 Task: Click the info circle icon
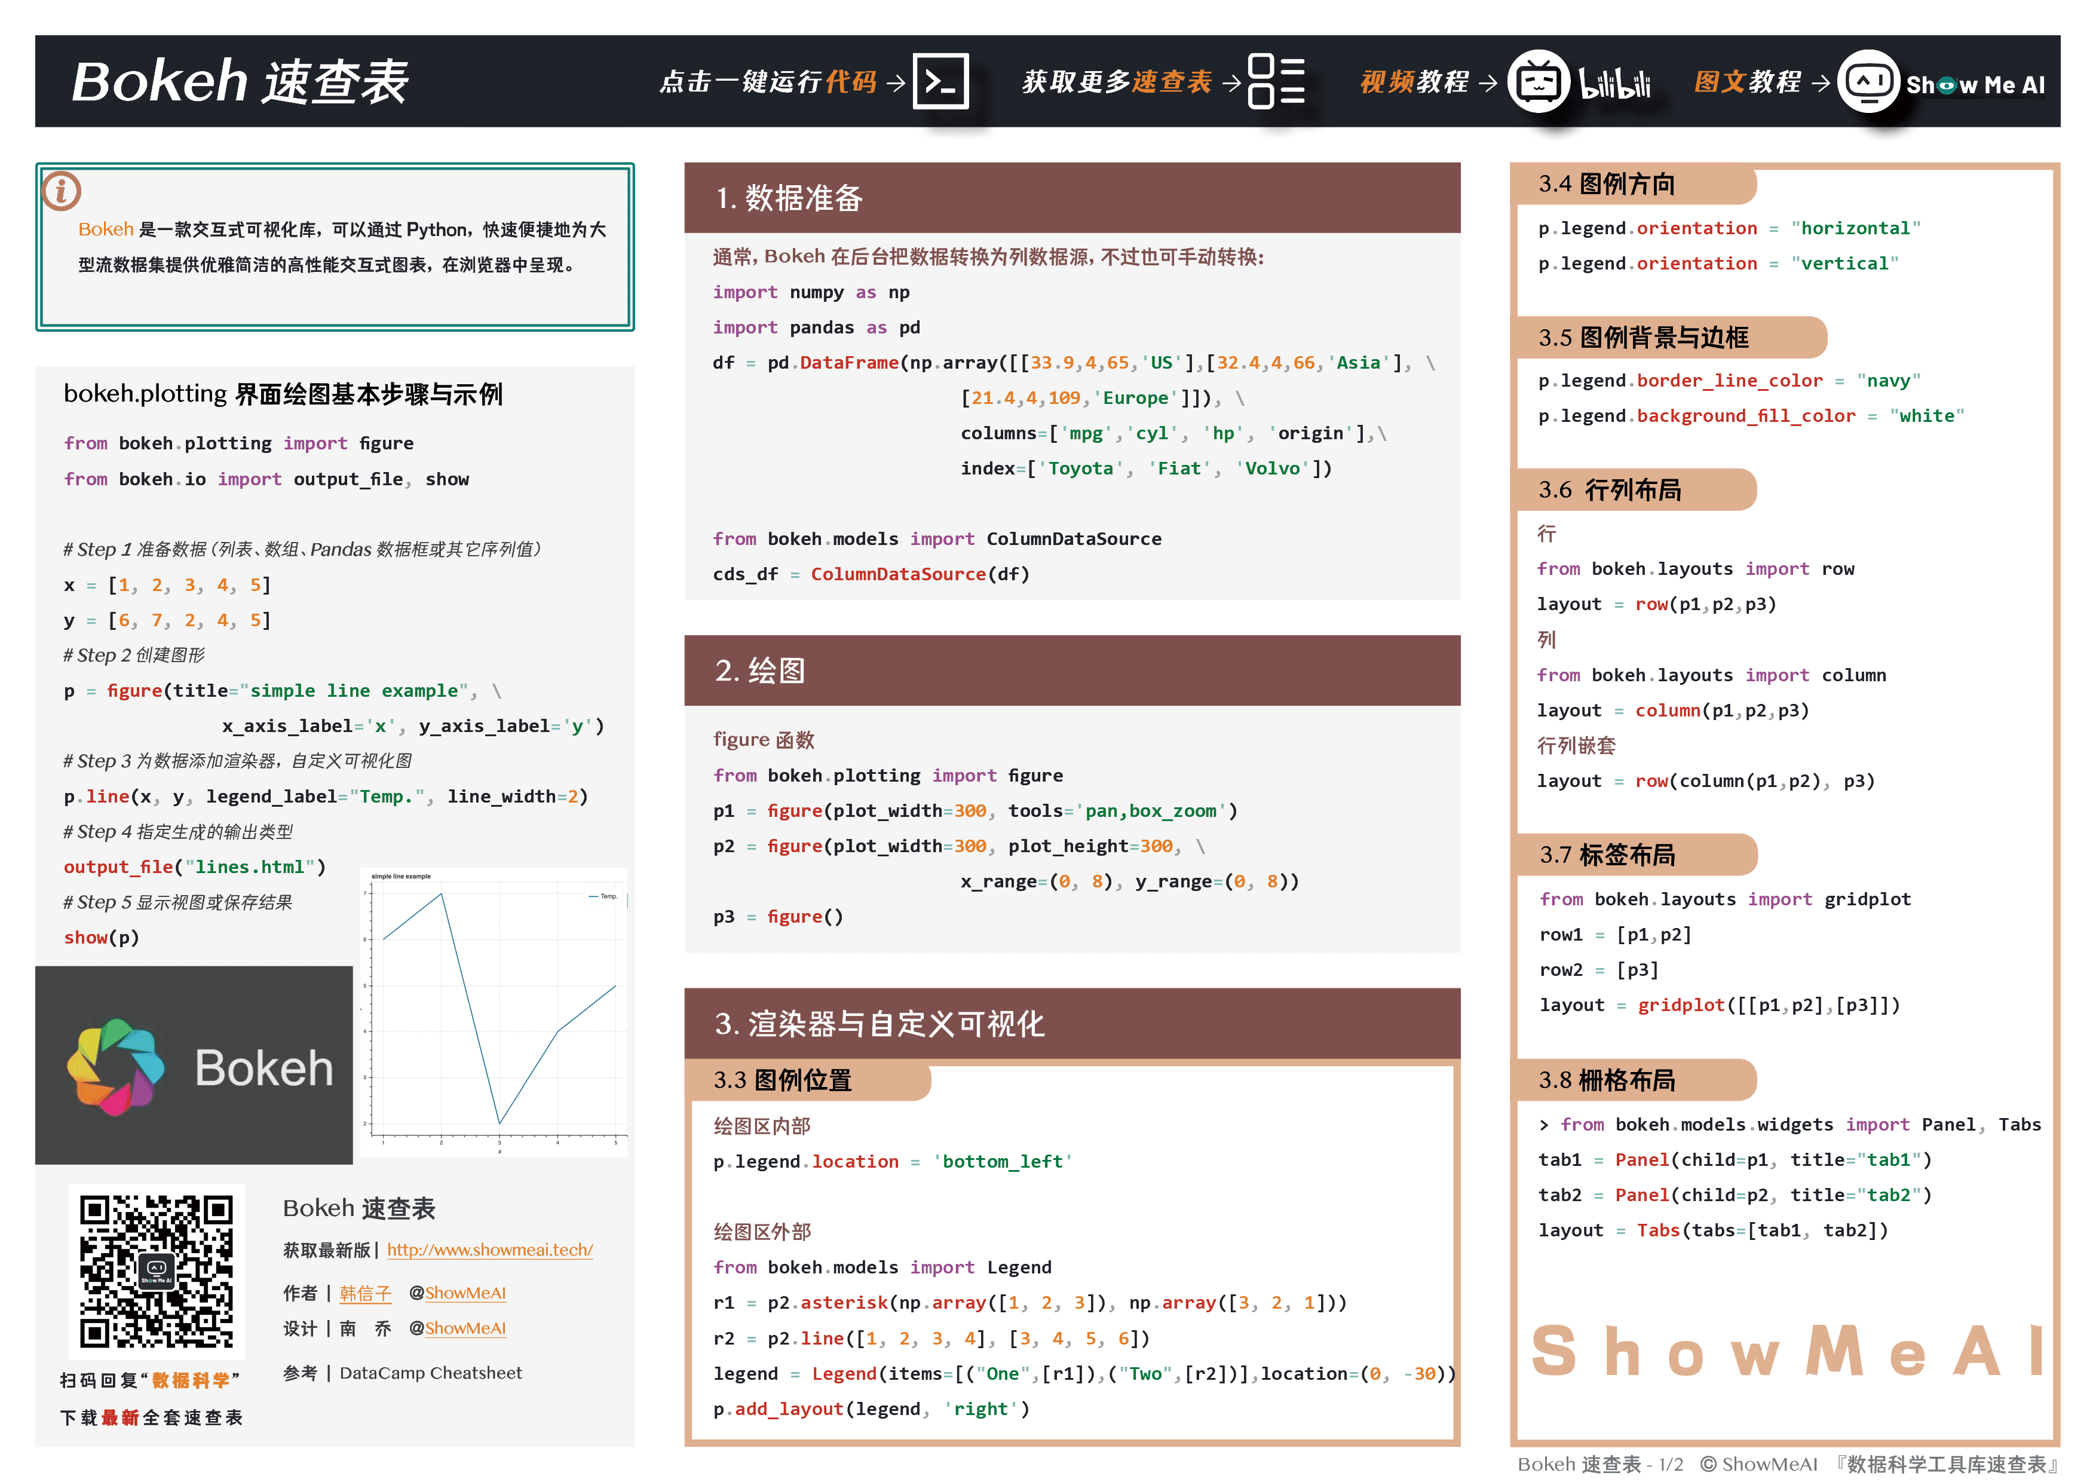62,191
